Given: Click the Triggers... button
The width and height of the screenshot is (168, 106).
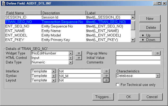Looking at the screenshot, I should [x=103, y=97].
